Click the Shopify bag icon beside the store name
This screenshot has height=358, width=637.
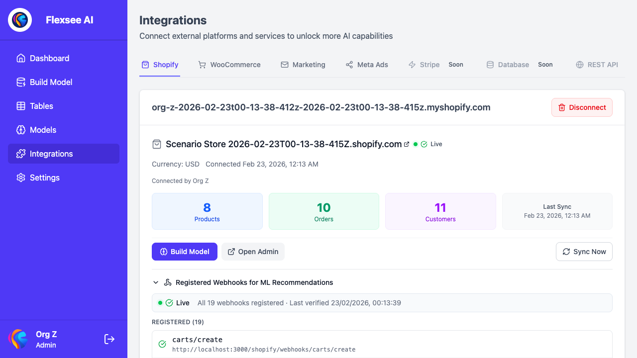click(x=157, y=144)
